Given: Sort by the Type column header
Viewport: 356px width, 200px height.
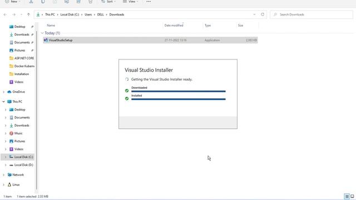Looking at the screenshot, I should pos(207,26).
